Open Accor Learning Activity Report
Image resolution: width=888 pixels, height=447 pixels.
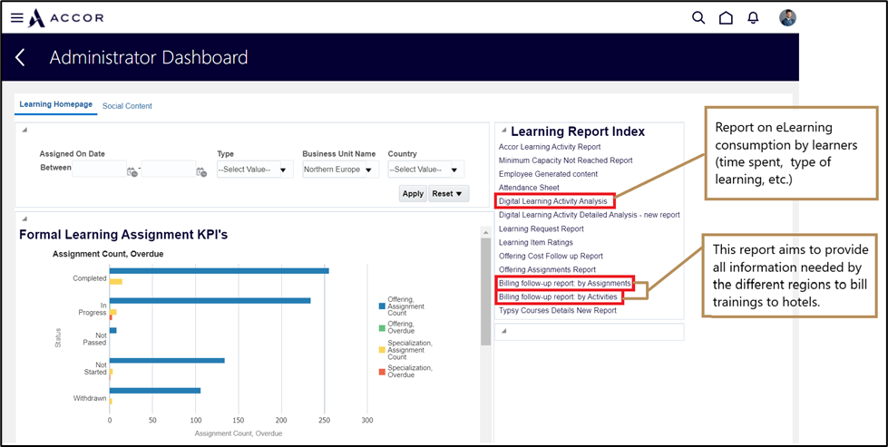[x=550, y=147]
